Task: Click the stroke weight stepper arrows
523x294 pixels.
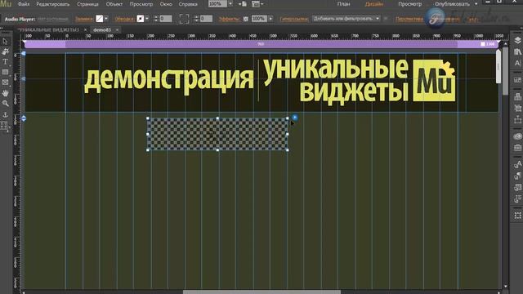Action: click(155, 19)
